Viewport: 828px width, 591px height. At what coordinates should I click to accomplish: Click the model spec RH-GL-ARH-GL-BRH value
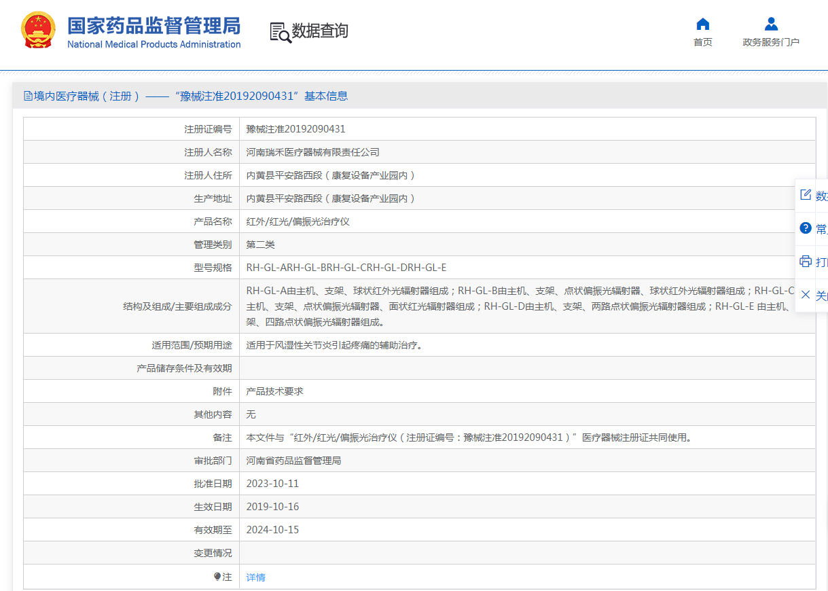coord(346,268)
